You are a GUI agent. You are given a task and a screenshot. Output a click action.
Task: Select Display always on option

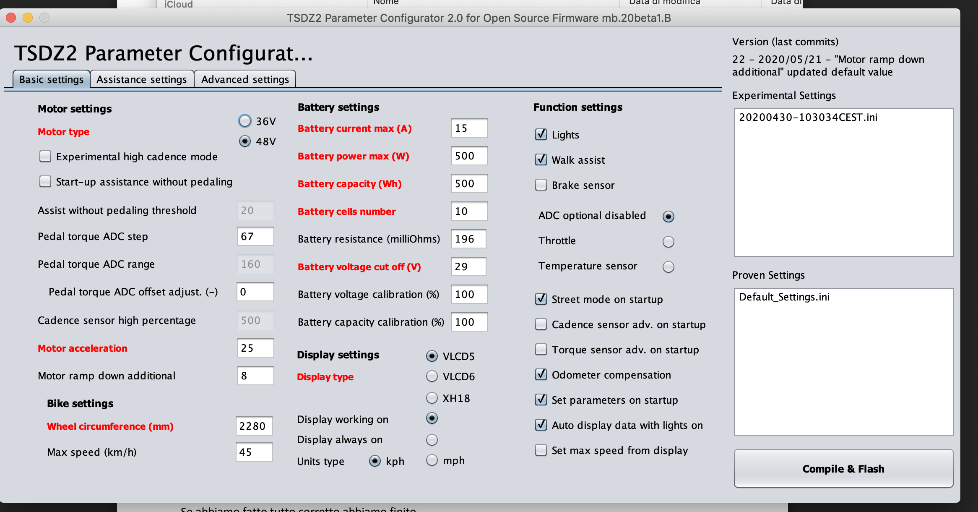point(432,440)
